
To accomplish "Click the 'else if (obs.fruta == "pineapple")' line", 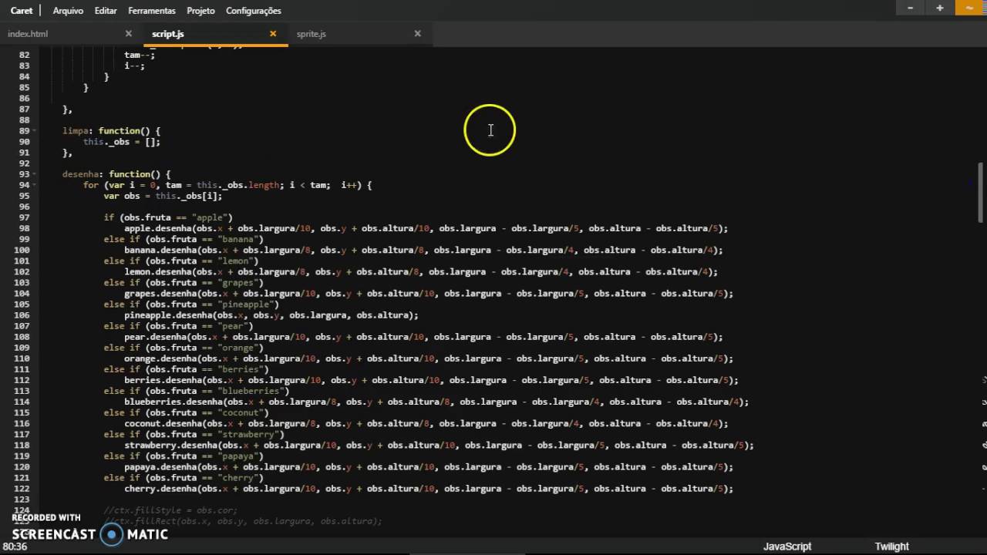I will pos(191,304).
